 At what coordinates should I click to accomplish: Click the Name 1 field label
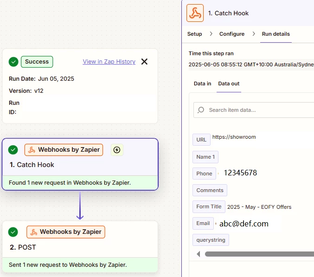205,157
